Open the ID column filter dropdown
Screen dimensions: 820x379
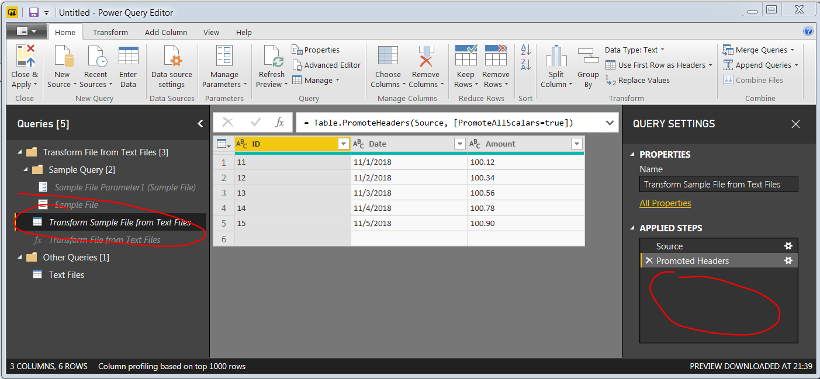coord(343,144)
